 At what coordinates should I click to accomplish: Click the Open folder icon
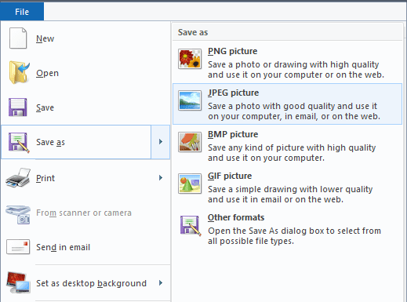(x=19, y=72)
